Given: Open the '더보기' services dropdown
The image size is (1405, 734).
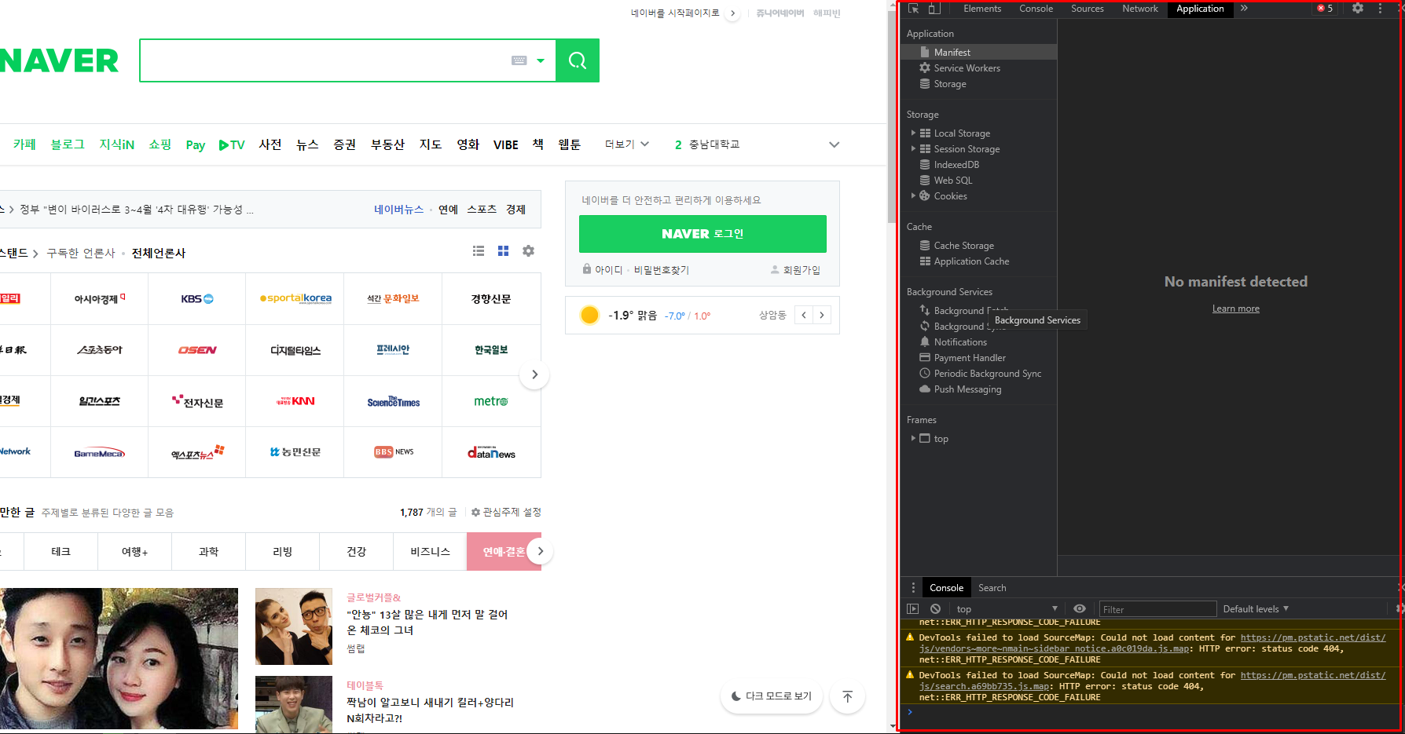Looking at the screenshot, I should (626, 144).
